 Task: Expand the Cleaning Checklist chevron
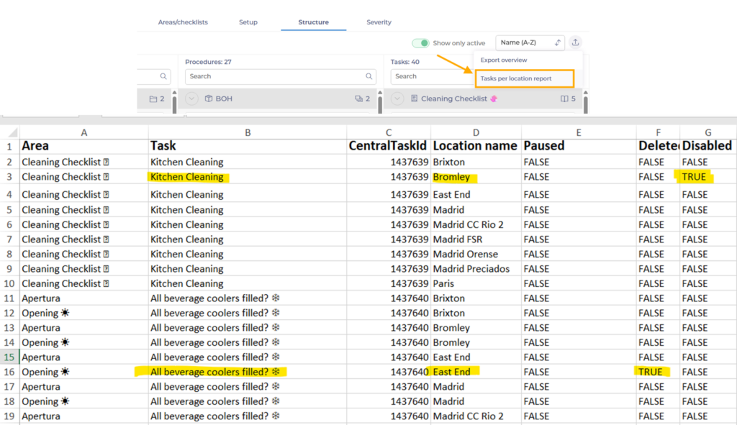pyautogui.click(x=397, y=99)
